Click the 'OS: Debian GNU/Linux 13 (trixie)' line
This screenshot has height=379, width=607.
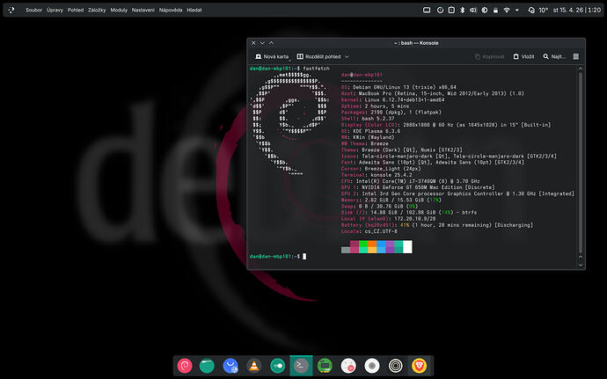(x=399, y=87)
